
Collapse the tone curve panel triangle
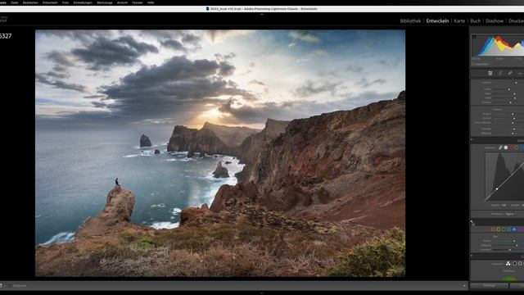(x=472, y=139)
